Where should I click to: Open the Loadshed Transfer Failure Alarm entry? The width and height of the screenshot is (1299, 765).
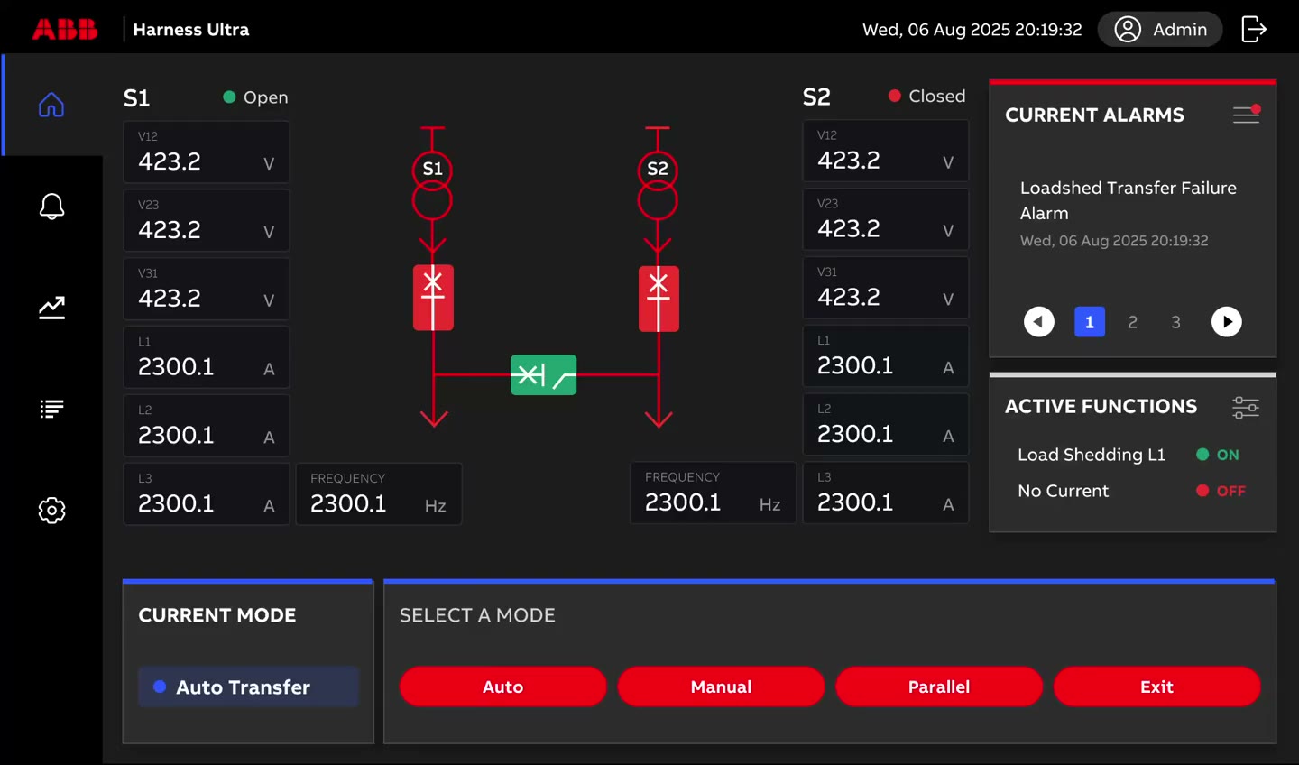pyautogui.click(x=1129, y=213)
